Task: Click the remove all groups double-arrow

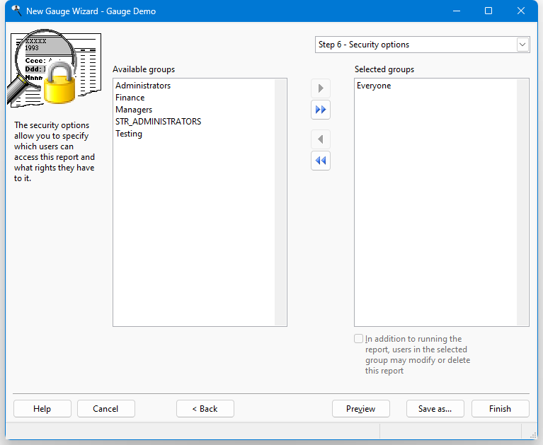Action: (x=321, y=161)
